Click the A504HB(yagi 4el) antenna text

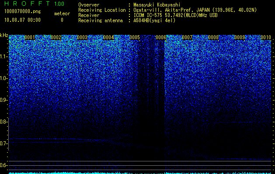pyautogui.click(x=154, y=20)
